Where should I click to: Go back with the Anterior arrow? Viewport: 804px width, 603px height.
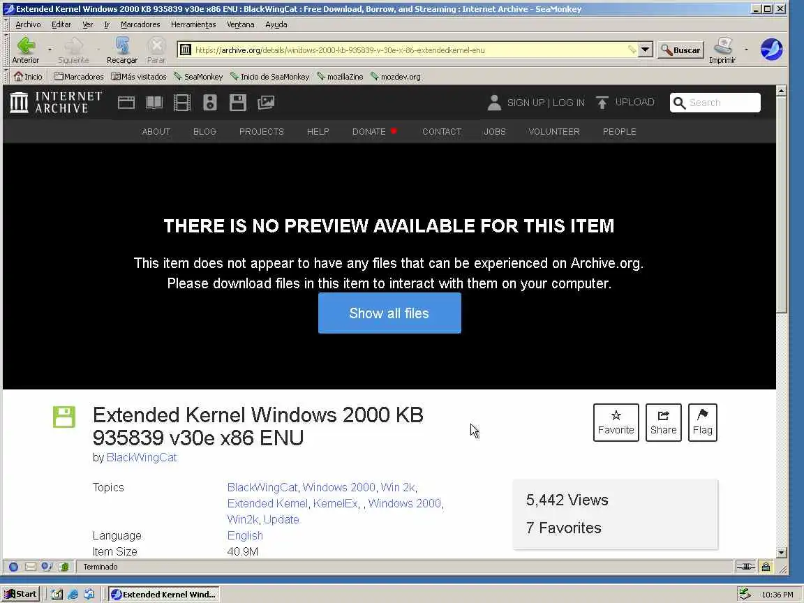coord(26,50)
